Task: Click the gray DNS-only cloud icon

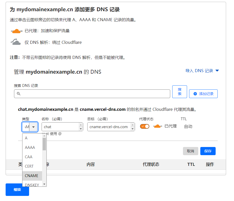Action: [x=16, y=42]
